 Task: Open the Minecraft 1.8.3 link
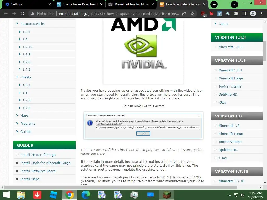click(230, 47)
